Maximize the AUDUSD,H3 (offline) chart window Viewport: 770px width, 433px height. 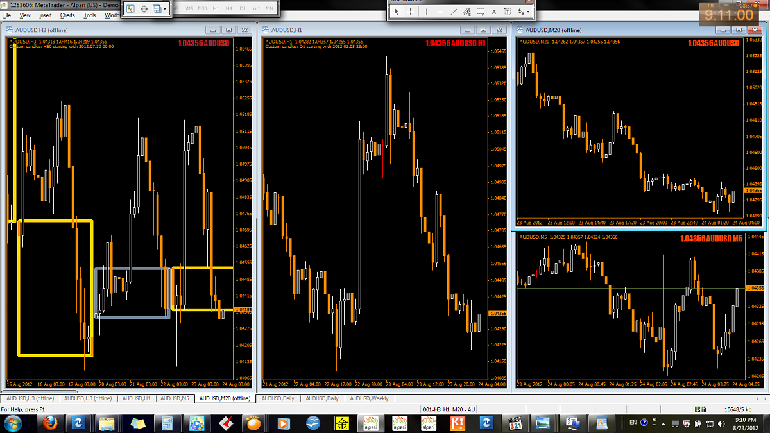coord(229,30)
